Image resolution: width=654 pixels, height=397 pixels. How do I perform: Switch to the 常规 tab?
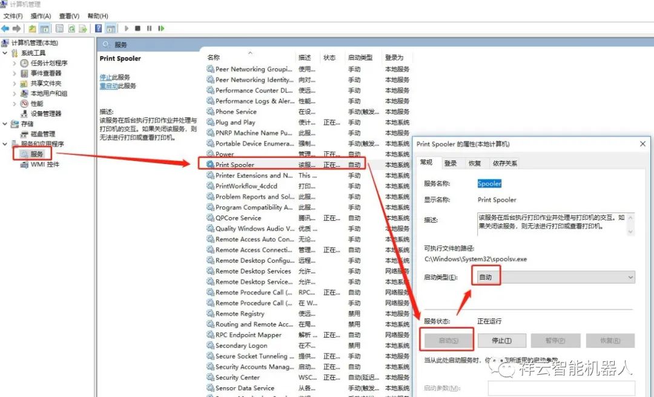[426, 162]
